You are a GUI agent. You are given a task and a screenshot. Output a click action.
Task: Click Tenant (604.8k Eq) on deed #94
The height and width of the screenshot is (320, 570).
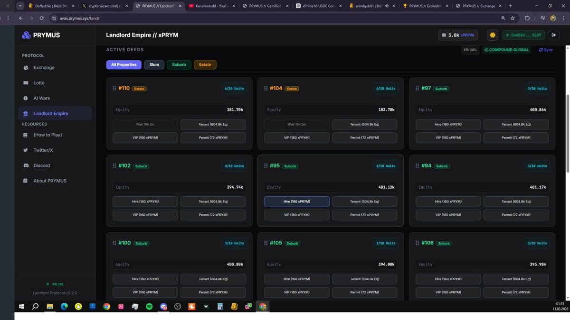(516, 201)
